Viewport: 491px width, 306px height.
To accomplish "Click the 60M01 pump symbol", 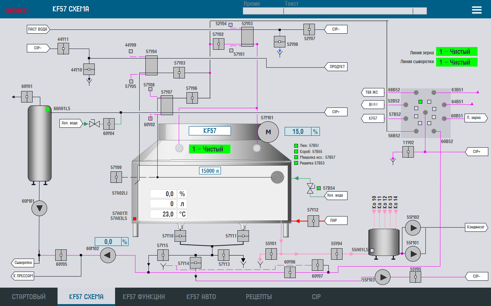I will pyautogui.click(x=39, y=208).
